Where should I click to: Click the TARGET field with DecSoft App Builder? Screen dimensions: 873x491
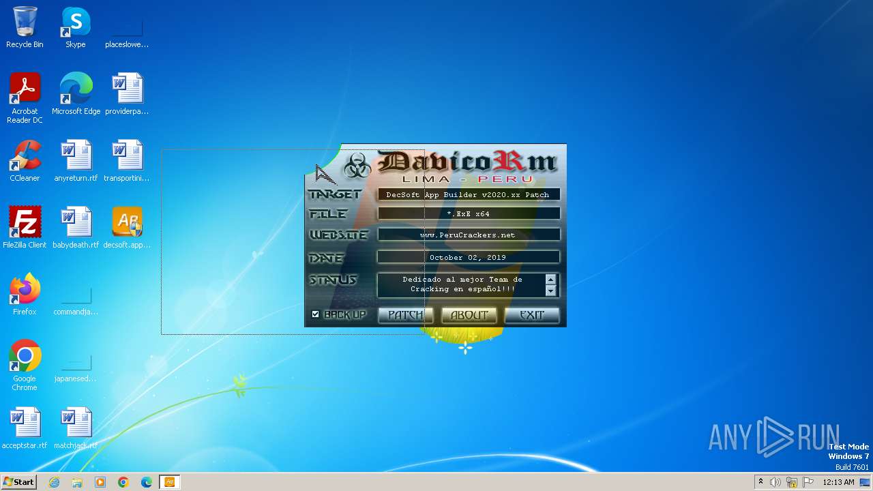[469, 194]
